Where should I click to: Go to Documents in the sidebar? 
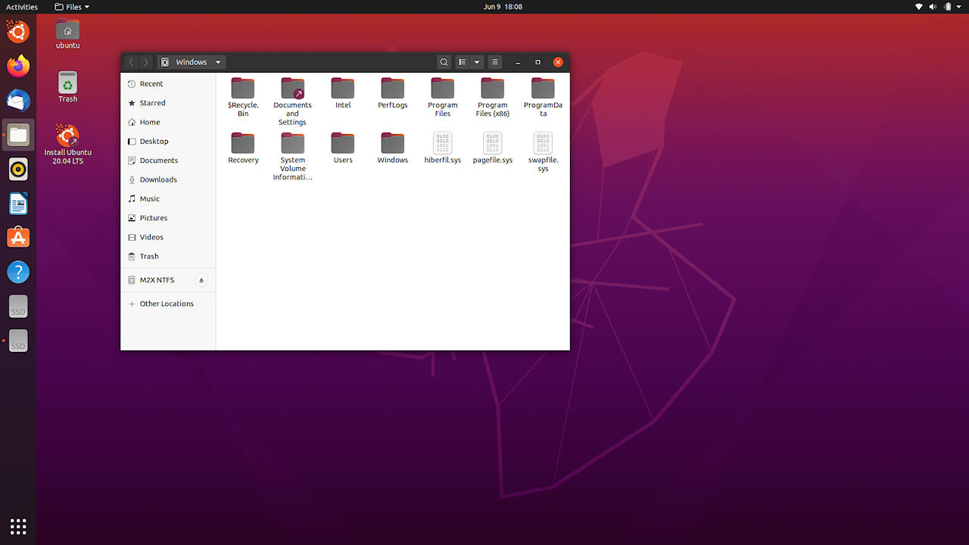click(168, 160)
